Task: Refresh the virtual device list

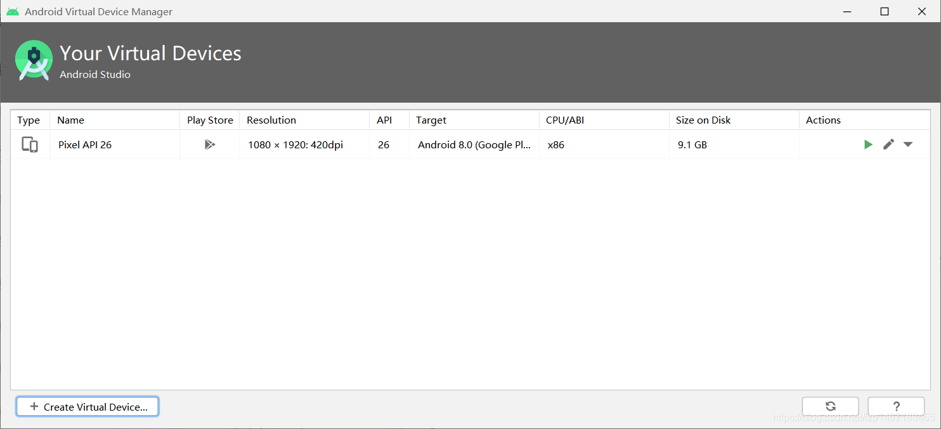Action: pos(830,407)
